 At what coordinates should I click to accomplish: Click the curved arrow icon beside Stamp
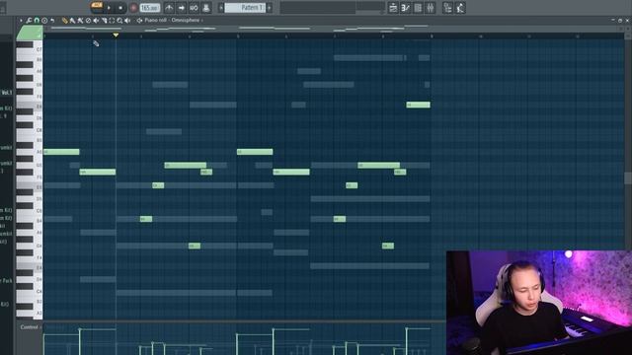point(52,20)
